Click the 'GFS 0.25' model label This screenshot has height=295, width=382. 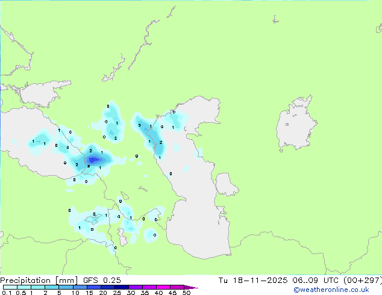102,281
